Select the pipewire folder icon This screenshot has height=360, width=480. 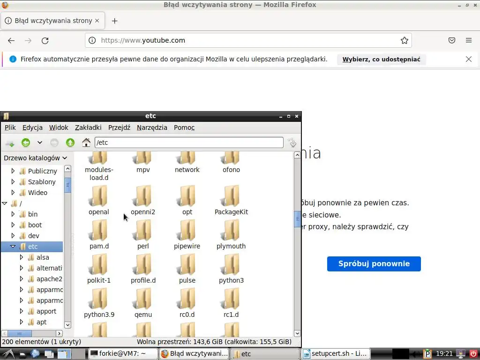click(x=187, y=230)
